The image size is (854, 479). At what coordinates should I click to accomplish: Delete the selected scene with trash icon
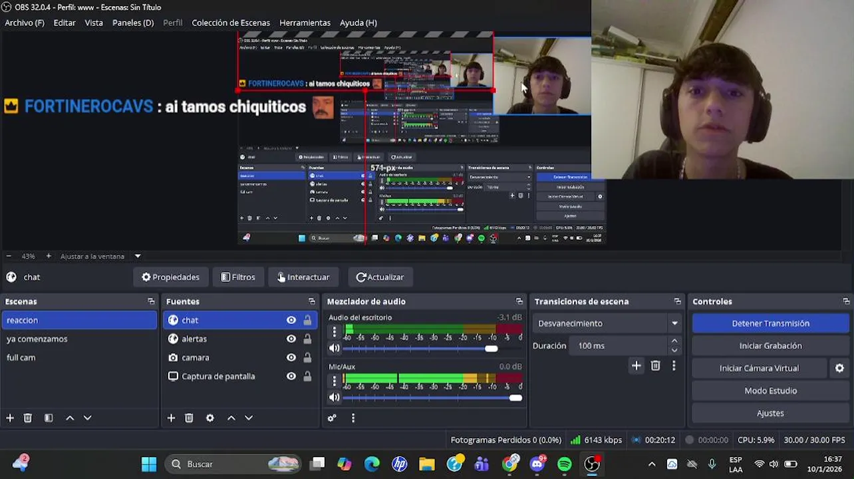pos(28,418)
